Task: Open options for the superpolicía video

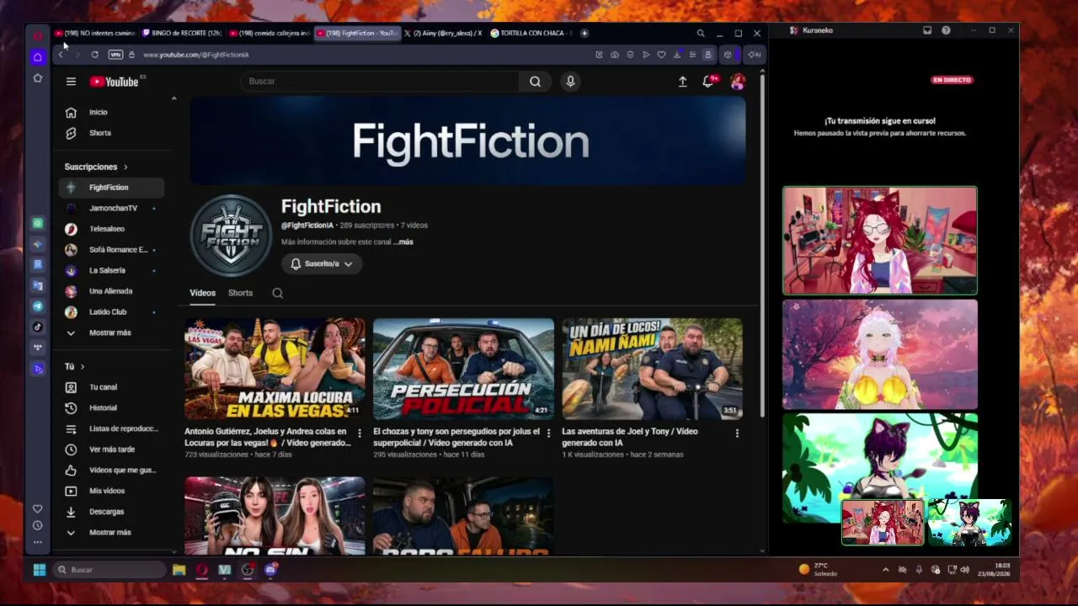Action: coord(548,433)
